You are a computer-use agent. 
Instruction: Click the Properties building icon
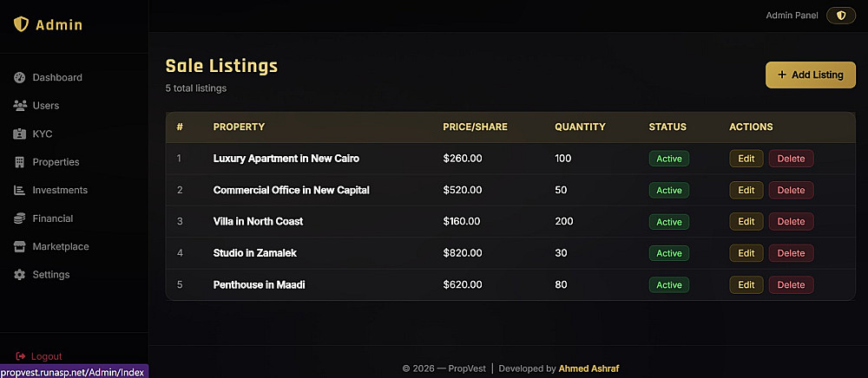pyautogui.click(x=20, y=162)
